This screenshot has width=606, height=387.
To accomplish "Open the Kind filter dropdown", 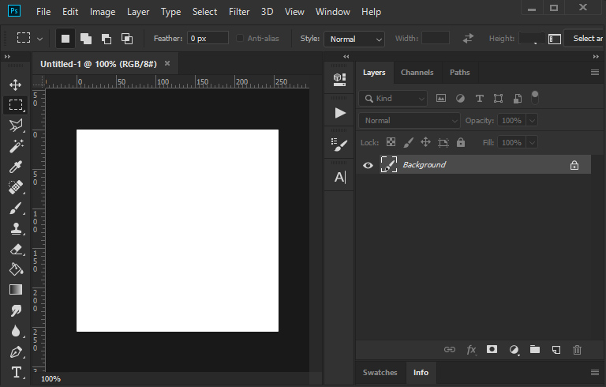I will (393, 98).
